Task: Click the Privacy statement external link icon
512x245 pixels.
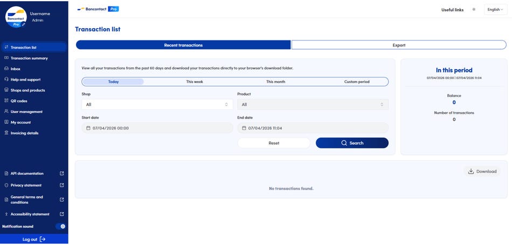Action: [x=61, y=185]
